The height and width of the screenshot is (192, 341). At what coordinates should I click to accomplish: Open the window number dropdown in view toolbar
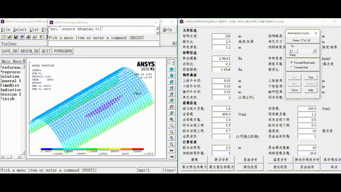(x=172, y=63)
